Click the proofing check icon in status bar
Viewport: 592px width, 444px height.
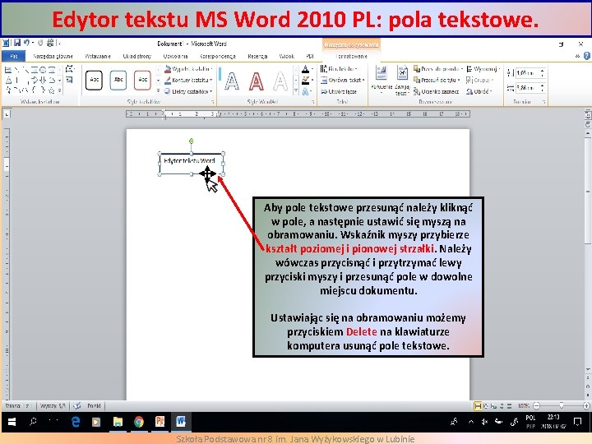(x=77, y=406)
